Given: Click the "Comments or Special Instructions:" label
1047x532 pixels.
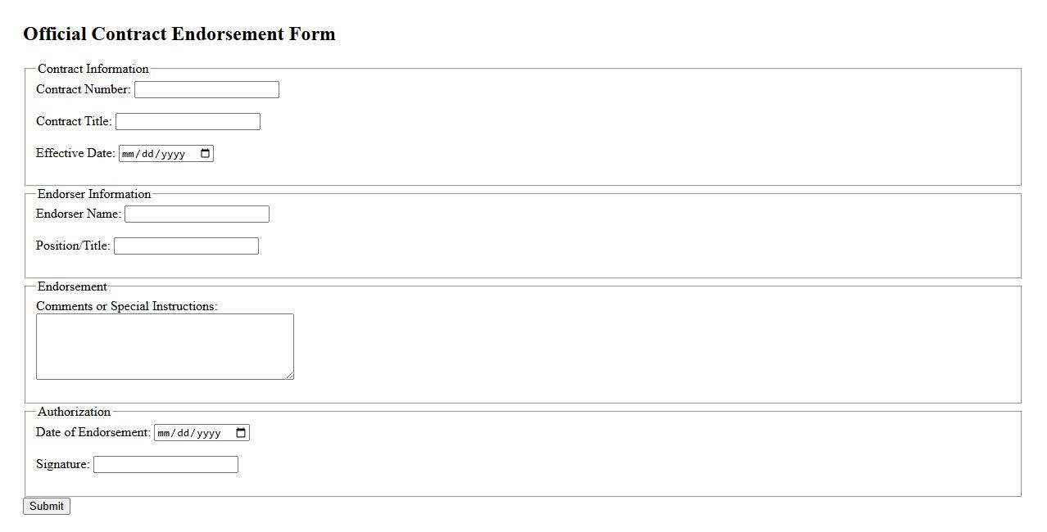Looking at the screenshot, I should (x=126, y=306).
